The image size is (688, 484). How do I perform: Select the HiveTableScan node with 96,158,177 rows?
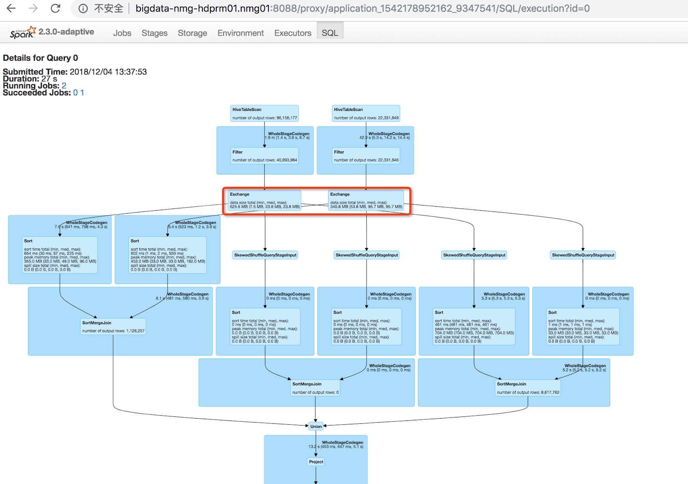[x=264, y=113]
